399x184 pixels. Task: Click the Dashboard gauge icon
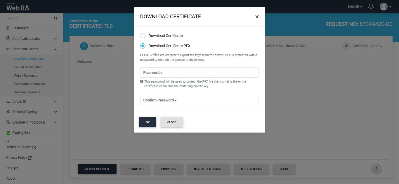pos(8,28)
